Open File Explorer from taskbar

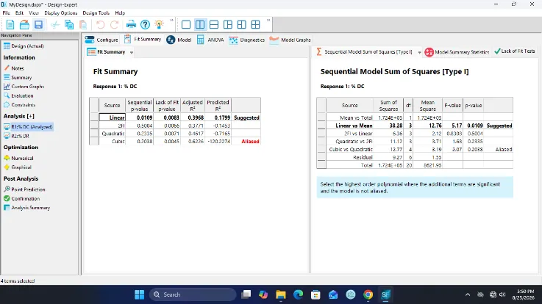tap(281, 294)
